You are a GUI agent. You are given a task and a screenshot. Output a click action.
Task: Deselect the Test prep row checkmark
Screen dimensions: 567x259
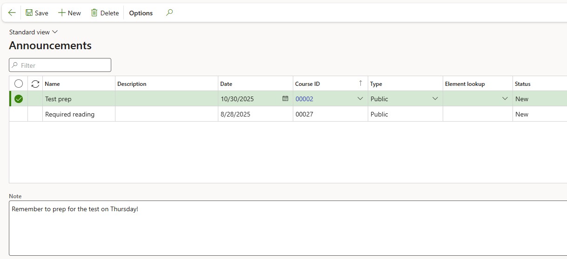pyautogui.click(x=19, y=99)
